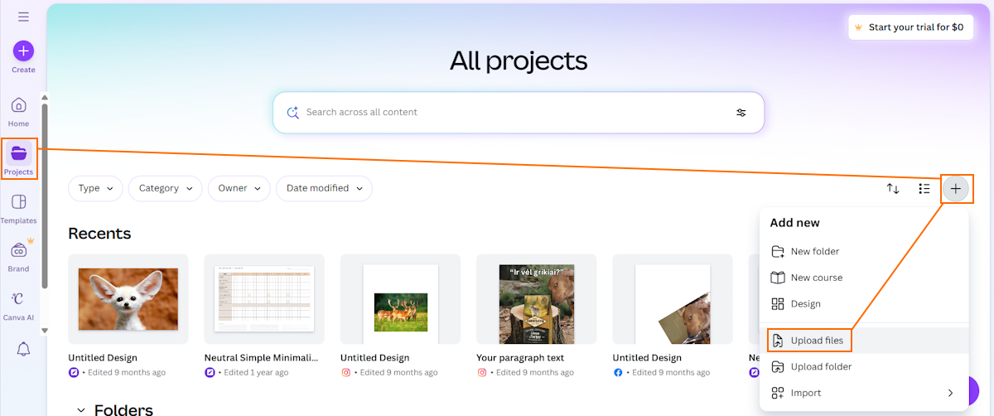Click the Add new menu heading
The height and width of the screenshot is (416, 994).
795,223
